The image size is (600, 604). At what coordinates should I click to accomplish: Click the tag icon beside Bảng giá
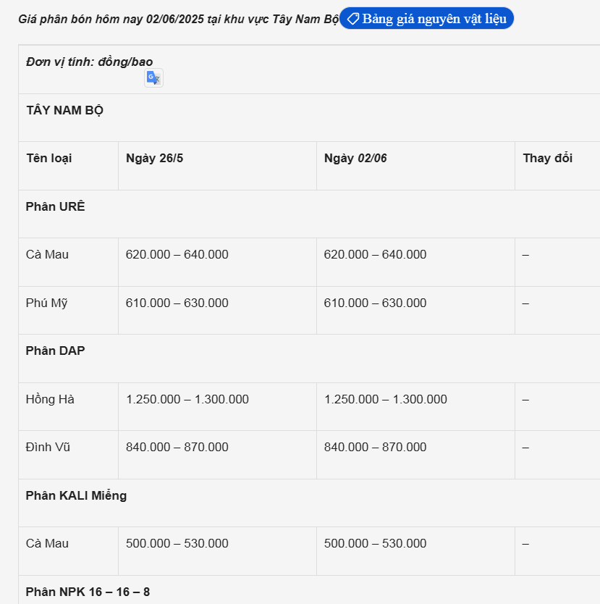pyautogui.click(x=353, y=19)
